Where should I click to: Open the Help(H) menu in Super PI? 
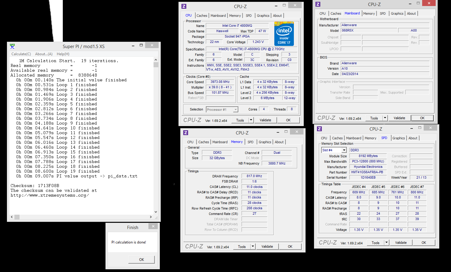tap(63, 54)
